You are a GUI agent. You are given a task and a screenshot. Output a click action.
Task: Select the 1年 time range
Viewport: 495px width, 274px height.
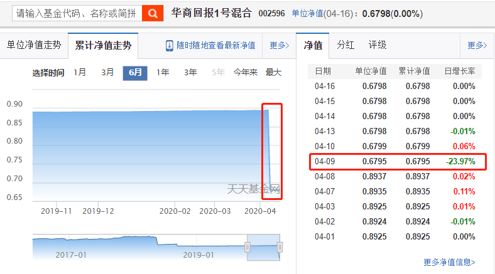pos(163,73)
